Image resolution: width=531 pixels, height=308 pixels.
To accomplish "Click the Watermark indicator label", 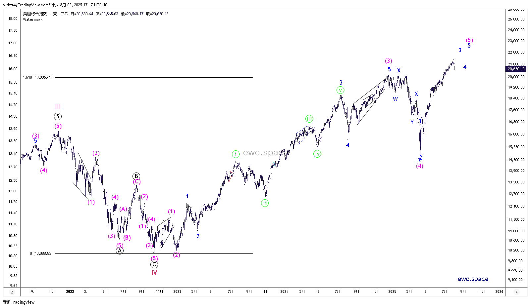I will (33, 19).
